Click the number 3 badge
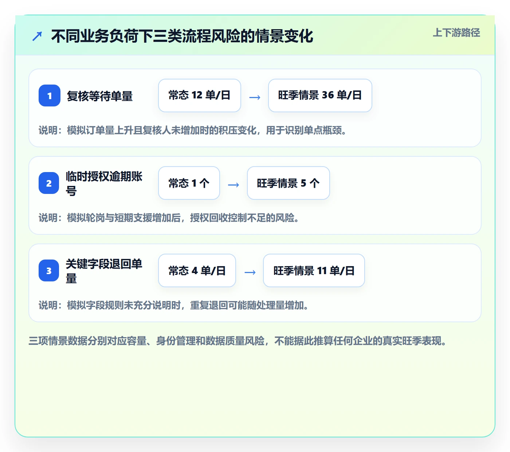 (x=49, y=270)
